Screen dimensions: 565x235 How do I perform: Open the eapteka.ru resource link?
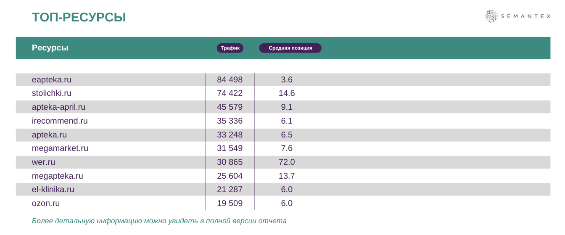(x=52, y=79)
